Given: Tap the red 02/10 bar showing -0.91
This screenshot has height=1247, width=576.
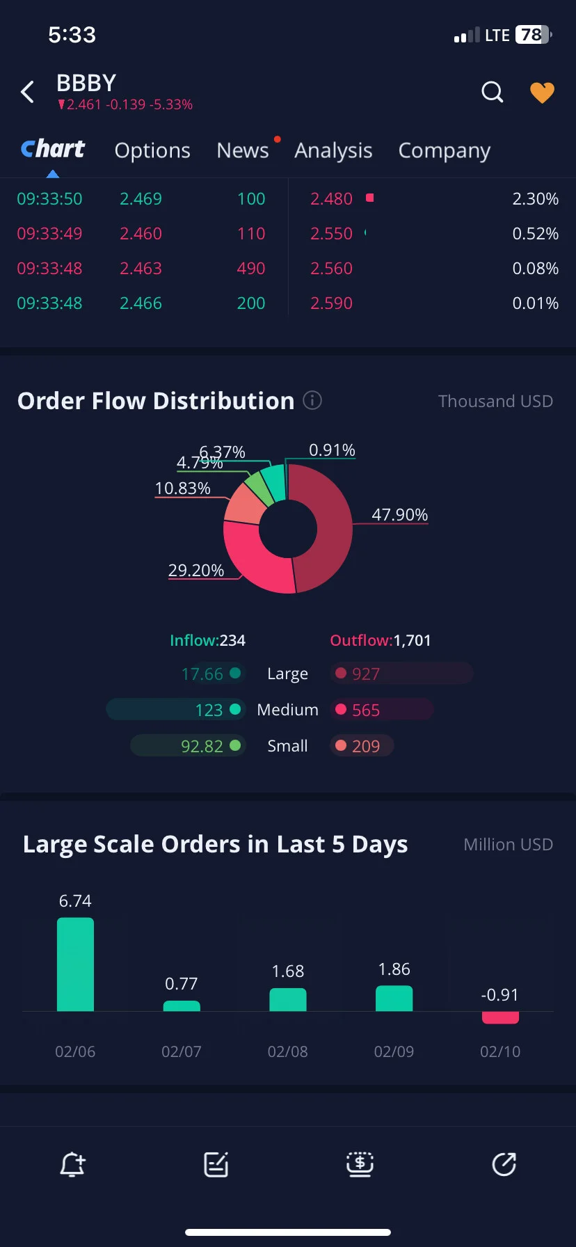Looking at the screenshot, I should click(500, 1017).
